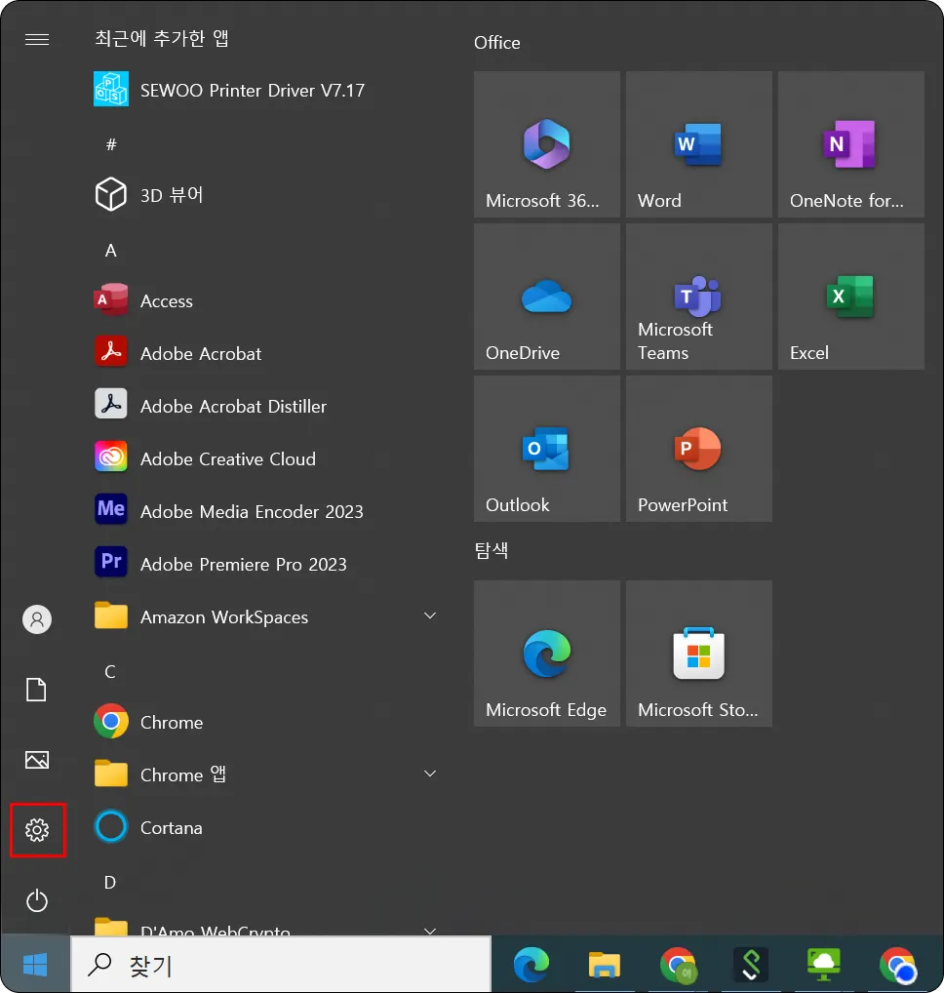Open the user account icon
The height and width of the screenshot is (993, 944).
click(x=37, y=618)
